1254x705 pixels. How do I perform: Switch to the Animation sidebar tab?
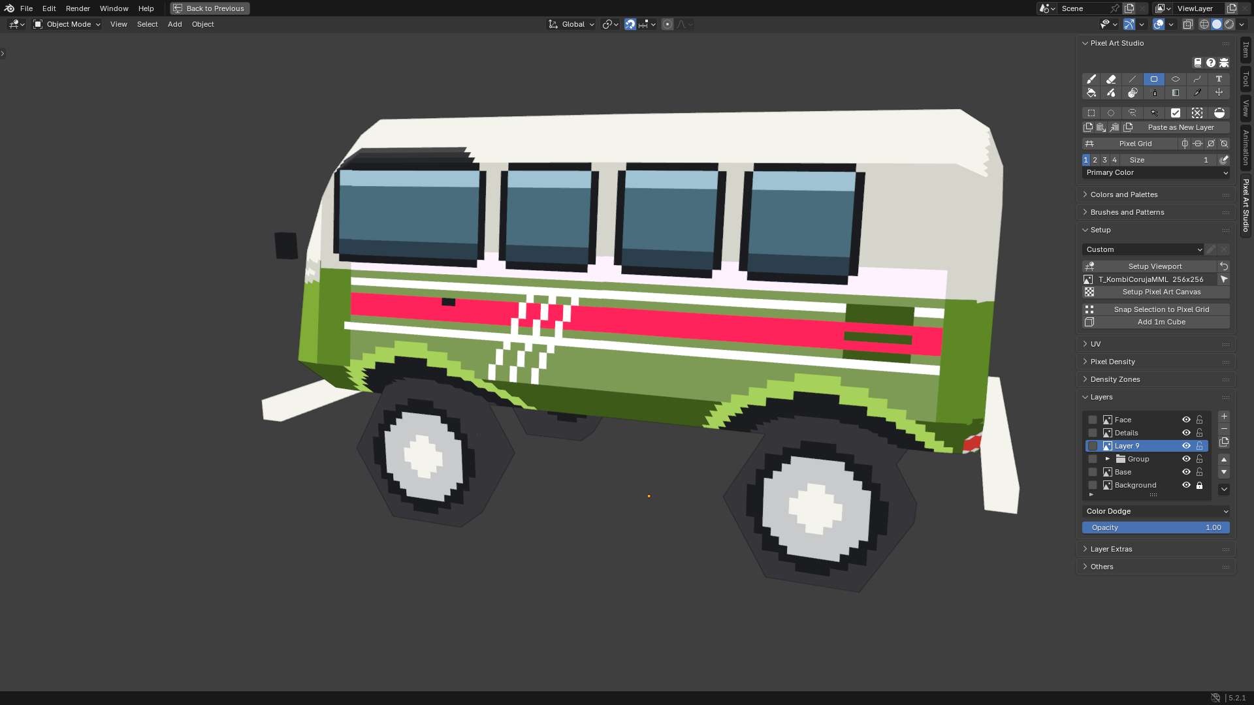click(1246, 148)
